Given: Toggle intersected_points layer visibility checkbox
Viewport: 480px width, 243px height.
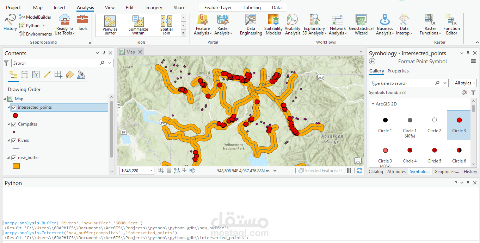Looking at the screenshot, I should pyautogui.click(x=14, y=107).
